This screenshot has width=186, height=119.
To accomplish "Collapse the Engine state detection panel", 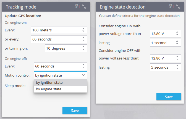I will point(178,7).
